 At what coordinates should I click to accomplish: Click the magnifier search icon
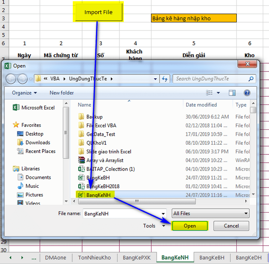pyautogui.click(x=251, y=79)
